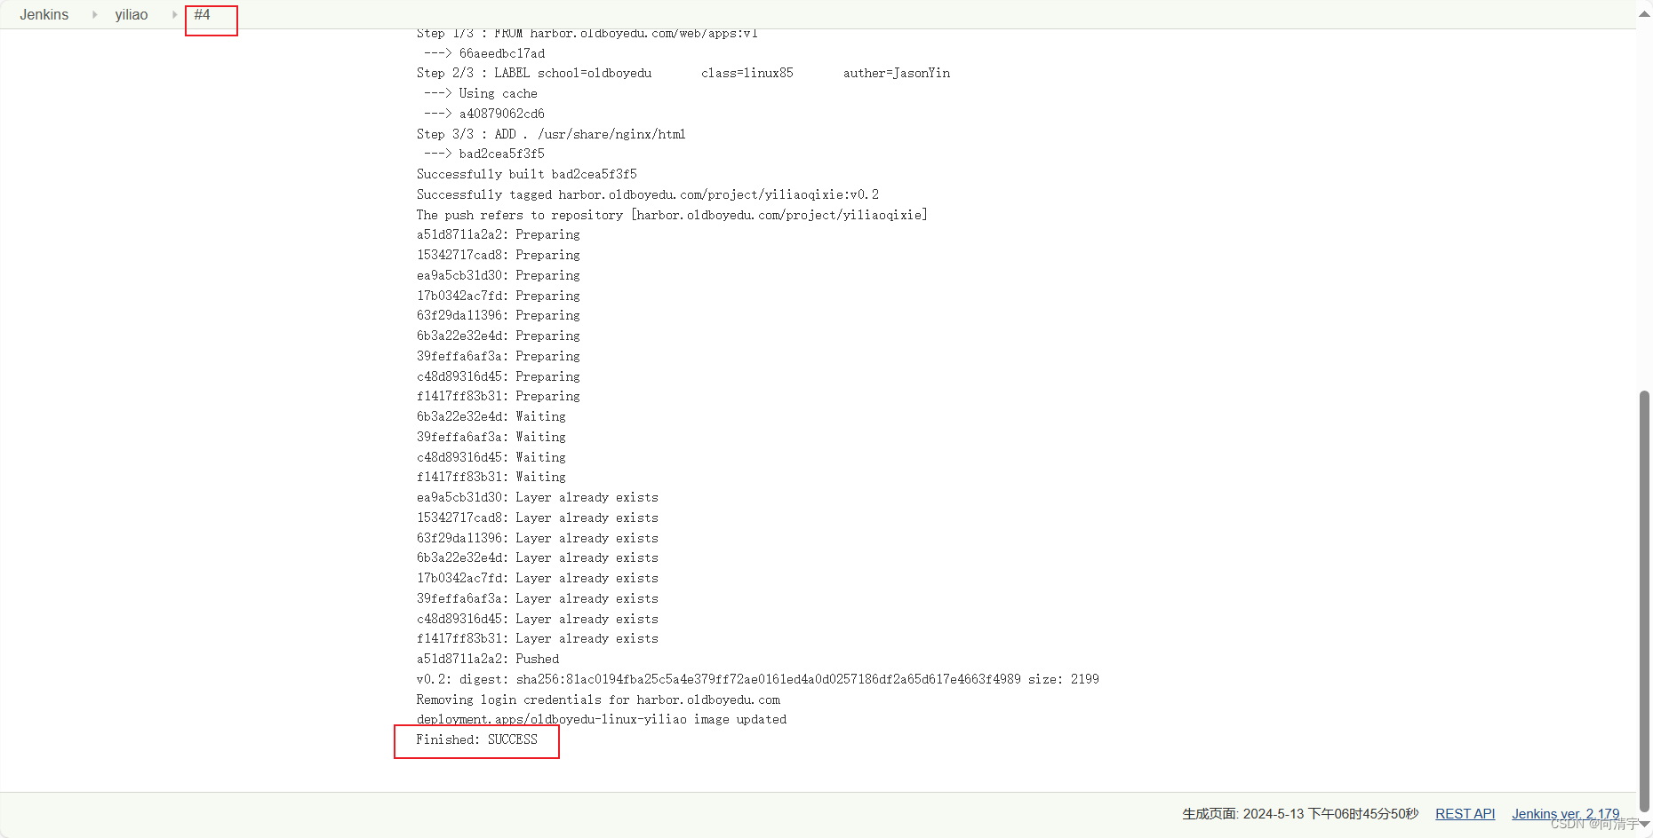Click the 'Finished: SUCCESS' line
The image size is (1653, 838).
(x=477, y=739)
